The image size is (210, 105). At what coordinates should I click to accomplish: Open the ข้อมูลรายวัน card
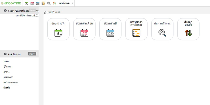click(x=58, y=29)
